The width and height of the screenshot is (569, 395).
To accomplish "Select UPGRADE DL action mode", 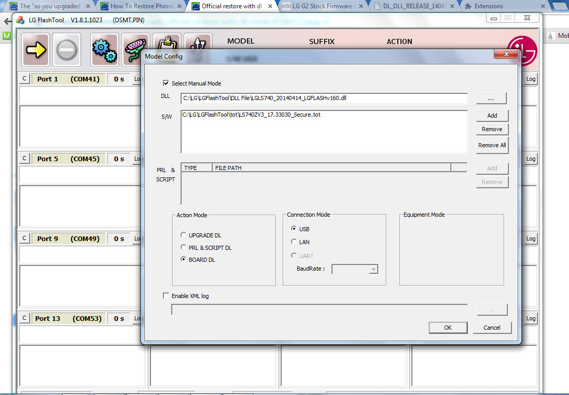I will (184, 235).
